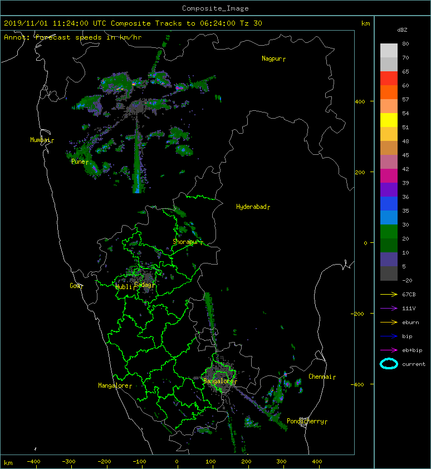431x469 pixels.
Task: Click the 0 tick label on the bottom axis
Action: pos(177,462)
